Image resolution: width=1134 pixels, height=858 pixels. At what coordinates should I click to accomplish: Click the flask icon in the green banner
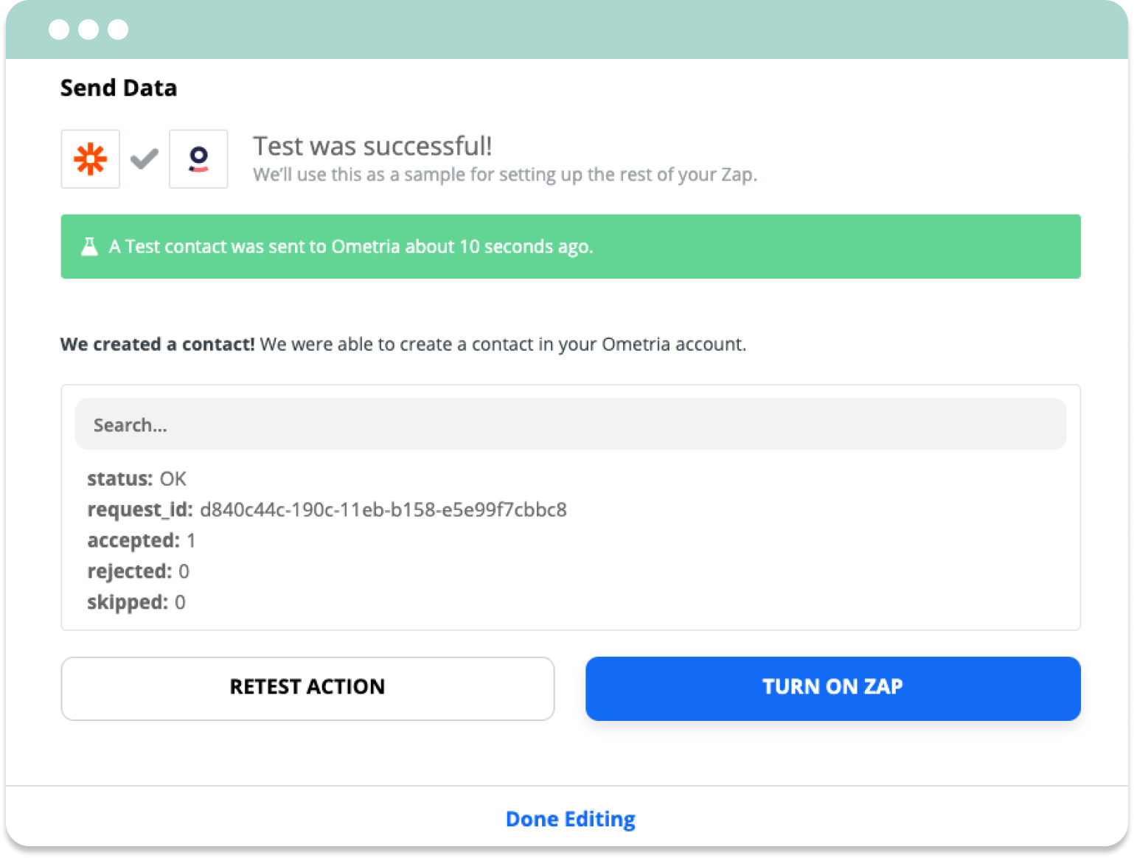89,246
